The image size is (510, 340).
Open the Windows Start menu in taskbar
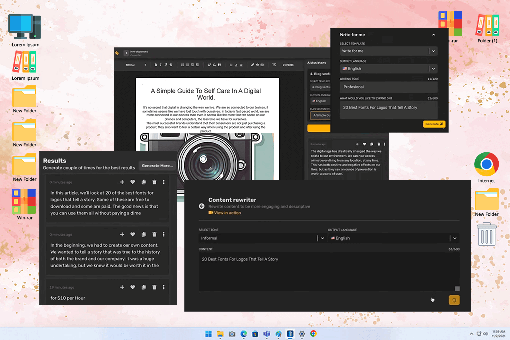pyautogui.click(x=208, y=334)
